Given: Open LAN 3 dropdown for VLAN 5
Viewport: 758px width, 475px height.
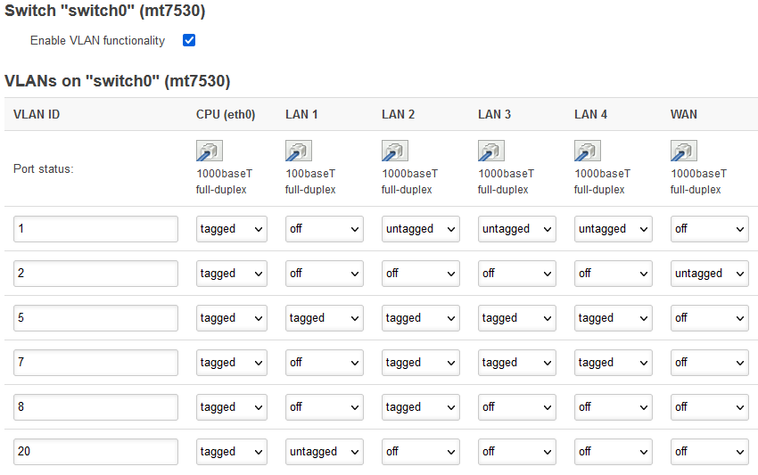Looking at the screenshot, I should [516, 318].
